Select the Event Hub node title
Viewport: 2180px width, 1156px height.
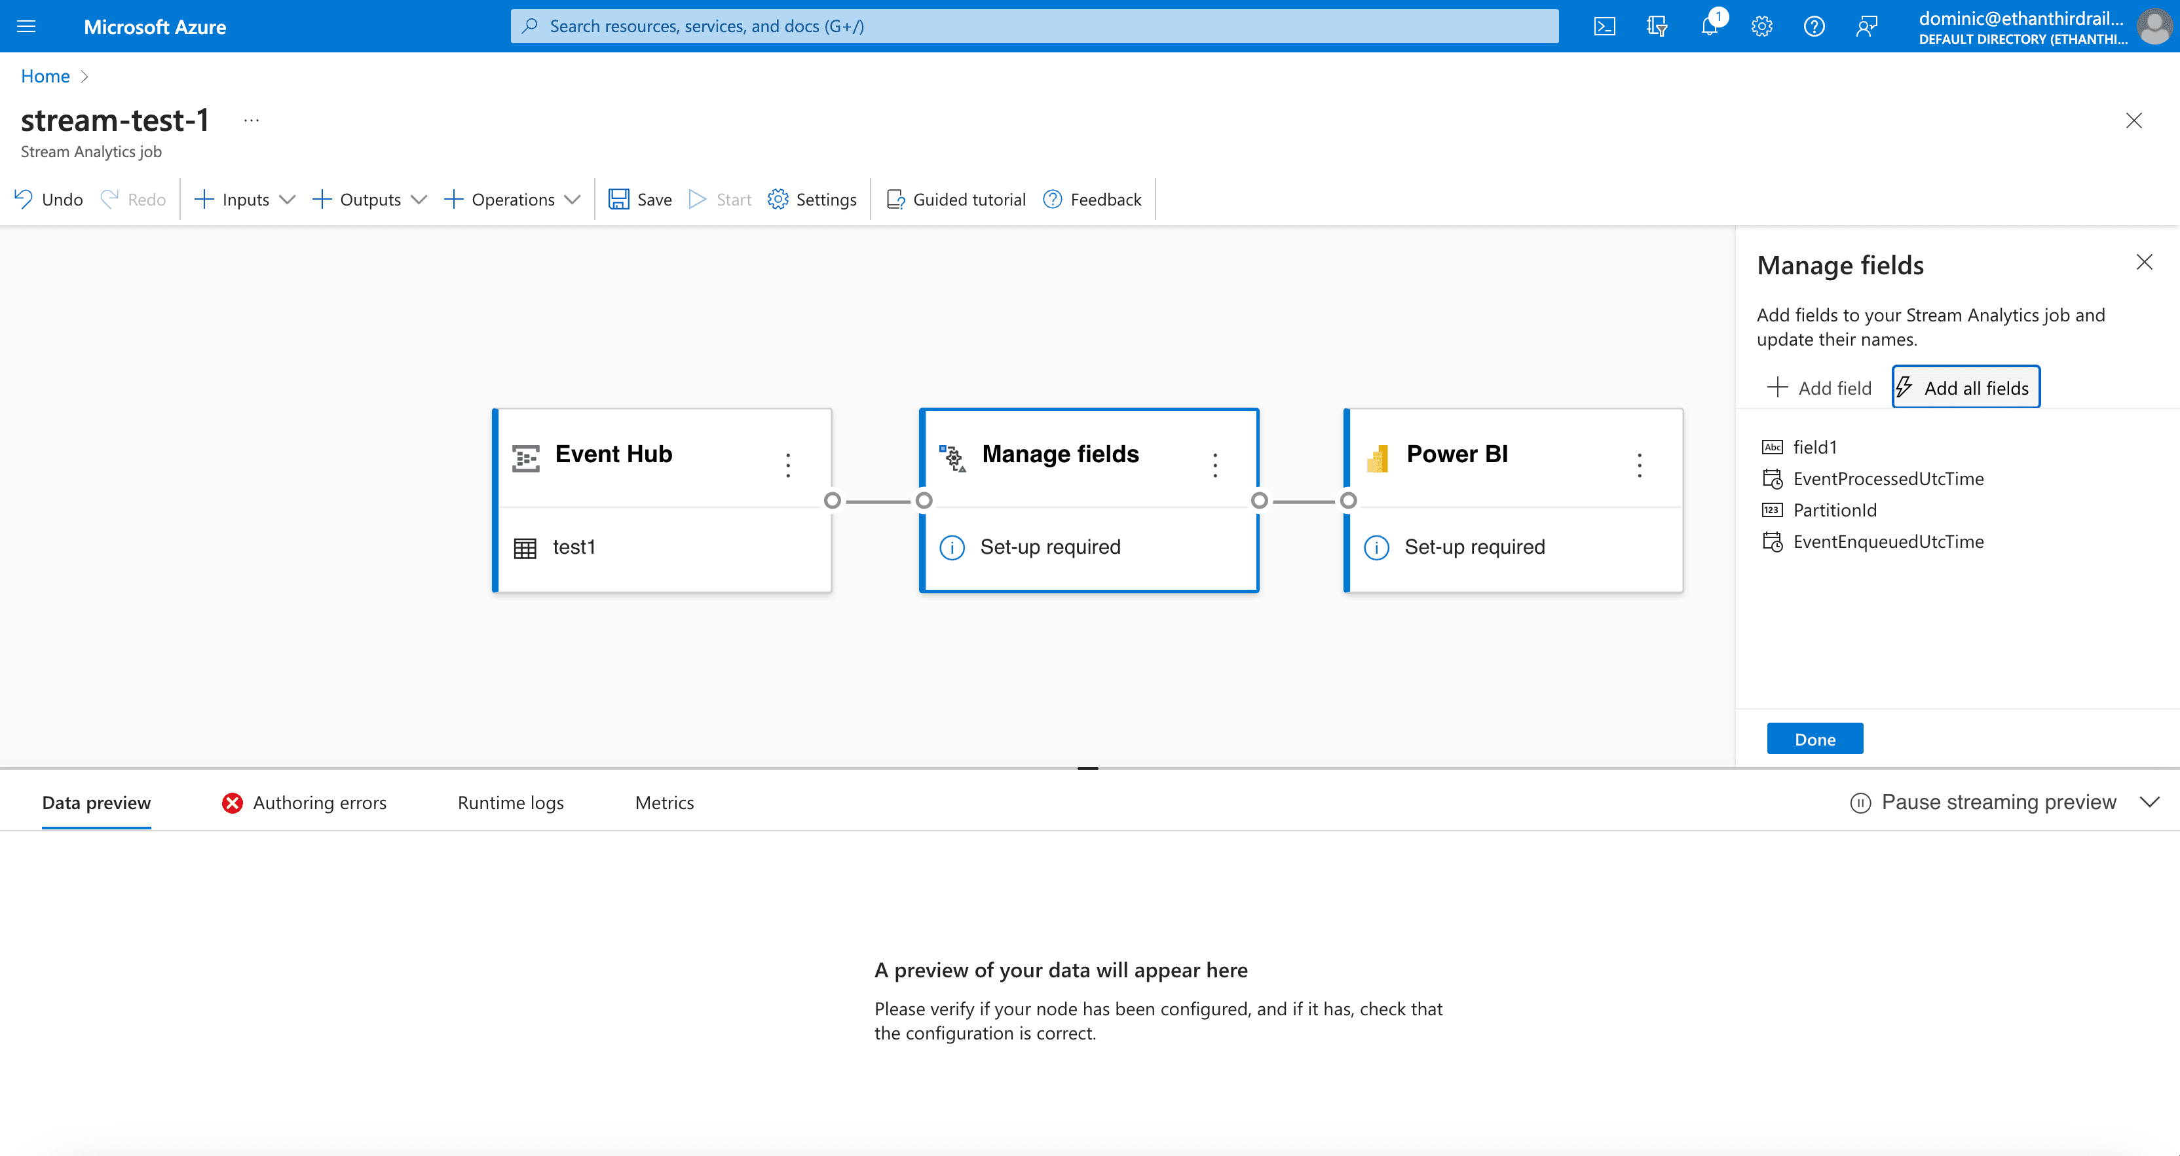tap(614, 454)
